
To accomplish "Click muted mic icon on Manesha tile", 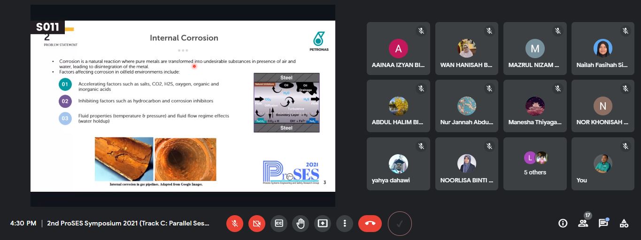I will (558, 89).
